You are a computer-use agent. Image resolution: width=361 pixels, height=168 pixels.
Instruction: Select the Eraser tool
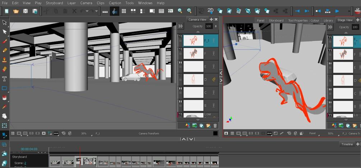(x=4, y=69)
